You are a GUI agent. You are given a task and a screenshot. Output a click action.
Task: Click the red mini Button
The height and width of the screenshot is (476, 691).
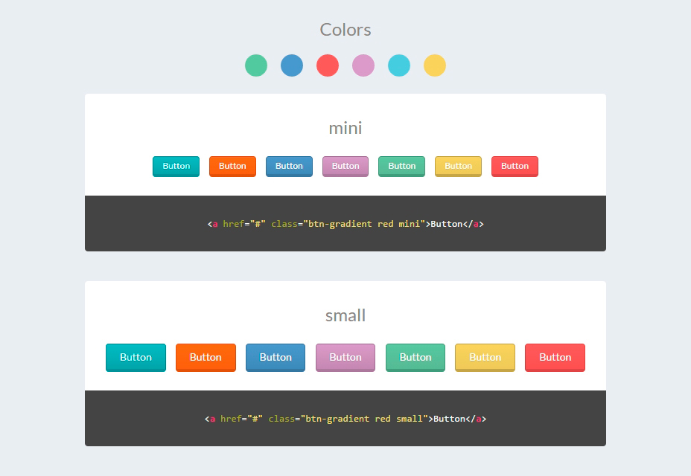point(515,166)
